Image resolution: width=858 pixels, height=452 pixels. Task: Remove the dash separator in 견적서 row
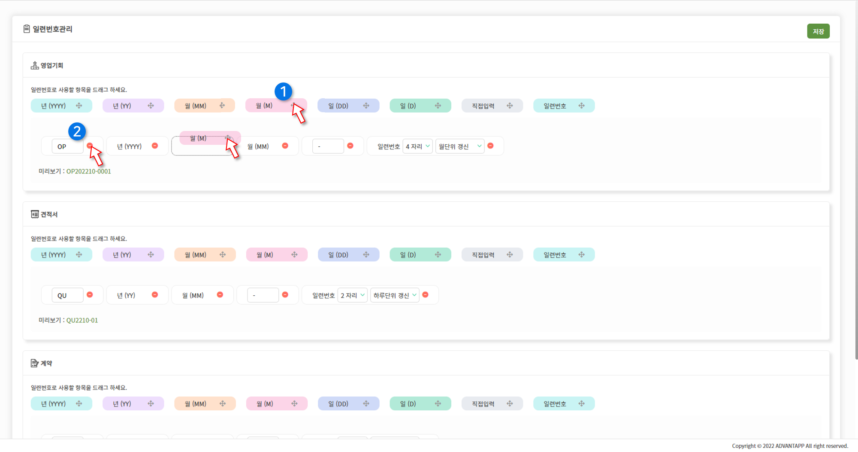click(285, 295)
